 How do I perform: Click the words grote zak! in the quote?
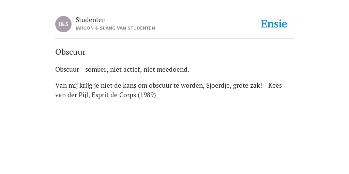tap(248, 86)
